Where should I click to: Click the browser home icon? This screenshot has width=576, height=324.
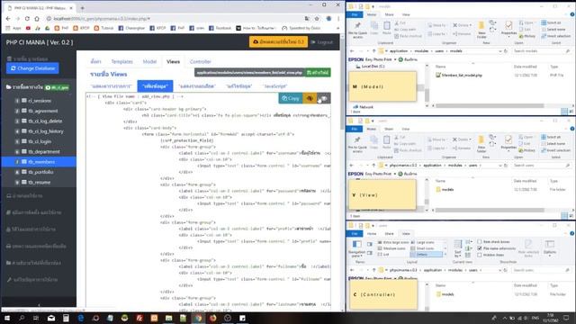click(37, 18)
